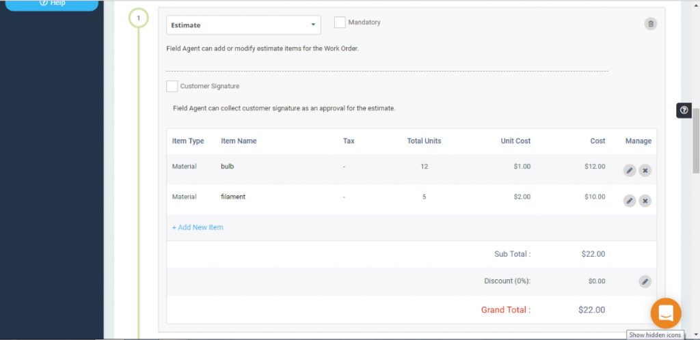Click the total units value 12
Image resolution: width=700 pixels, height=340 pixels.
[x=424, y=166]
